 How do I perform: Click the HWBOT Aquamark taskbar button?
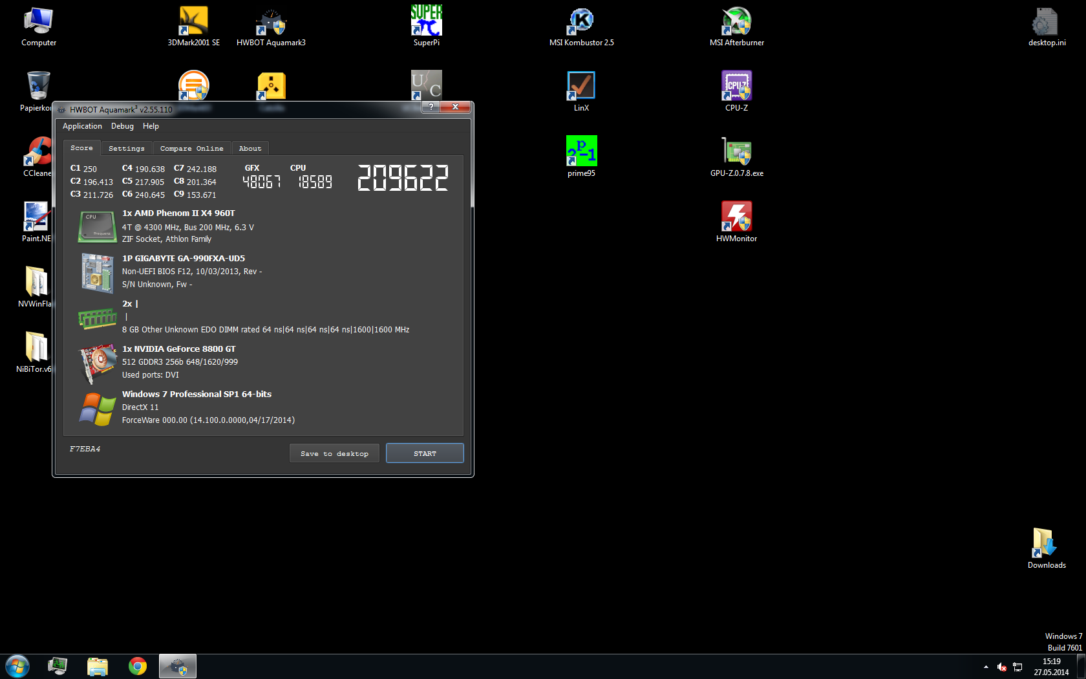tap(178, 666)
